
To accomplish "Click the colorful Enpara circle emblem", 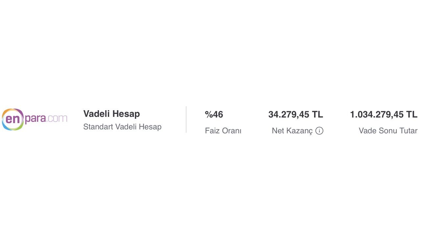I will 12,119.
